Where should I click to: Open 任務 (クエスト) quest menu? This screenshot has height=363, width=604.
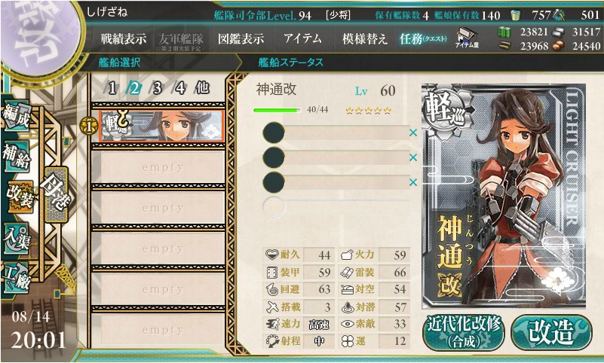click(423, 38)
